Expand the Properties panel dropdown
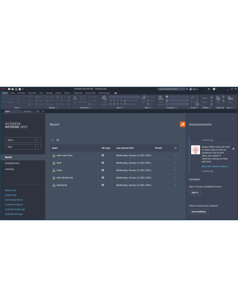The height and width of the screenshot is (307, 238). tap(172, 107)
